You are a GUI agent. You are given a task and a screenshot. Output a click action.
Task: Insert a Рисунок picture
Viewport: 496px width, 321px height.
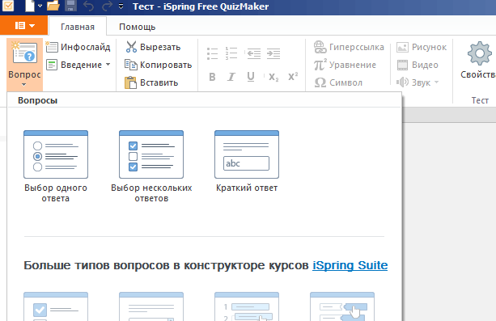point(422,47)
